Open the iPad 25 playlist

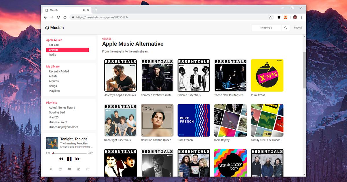tap(53, 117)
